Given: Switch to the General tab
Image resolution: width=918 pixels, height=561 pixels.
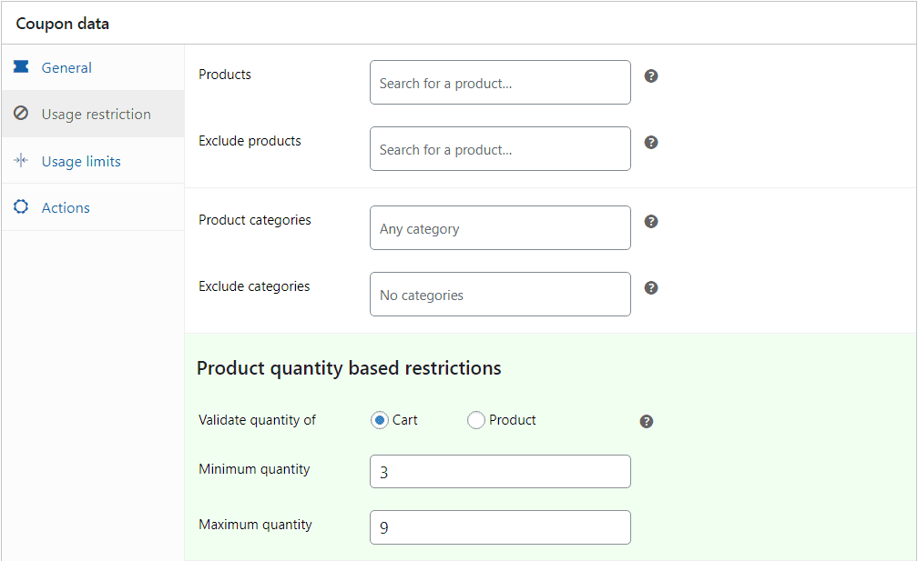Looking at the screenshot, I should coord(66,67).
